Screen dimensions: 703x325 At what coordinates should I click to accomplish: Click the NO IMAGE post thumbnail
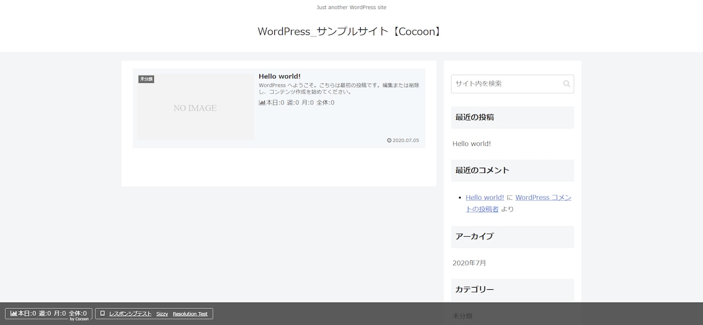pos(195,107)
